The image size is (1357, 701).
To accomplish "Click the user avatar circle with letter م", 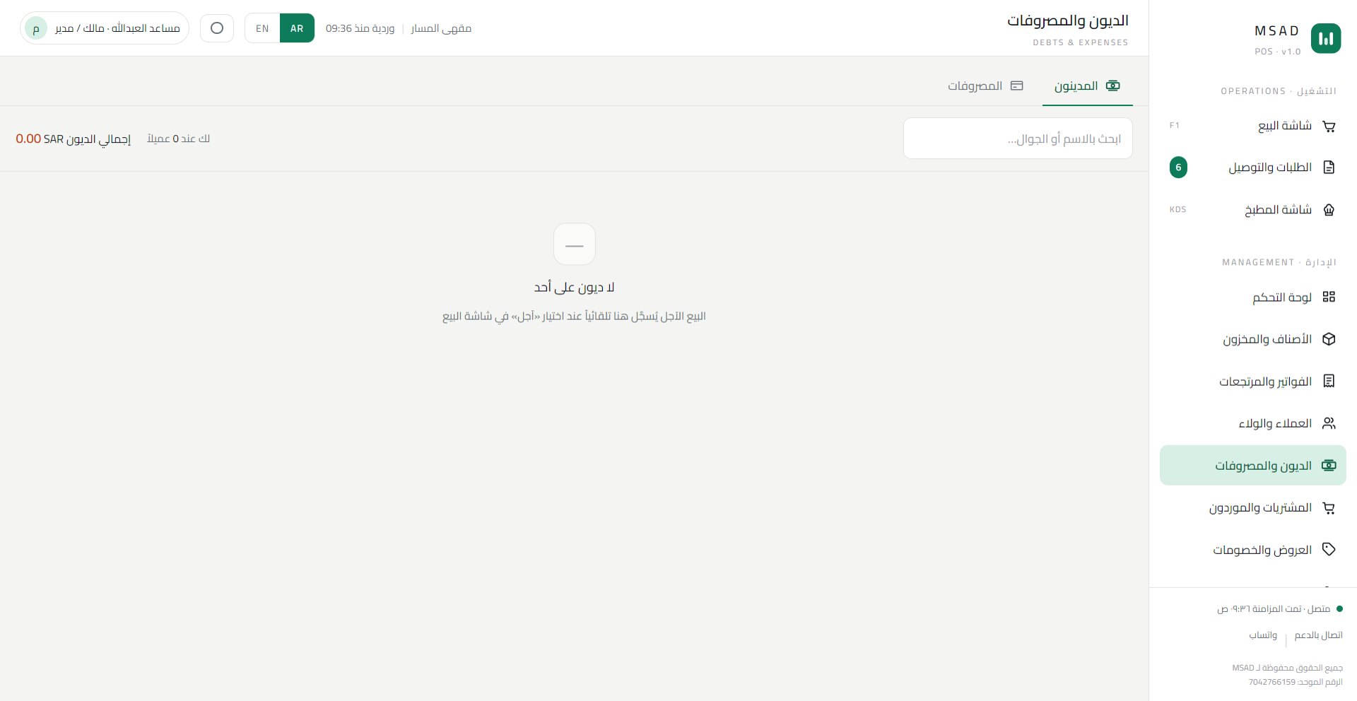I will 36,28.
